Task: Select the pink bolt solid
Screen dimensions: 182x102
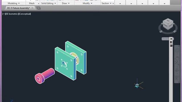Action: (x=45, y=76)
